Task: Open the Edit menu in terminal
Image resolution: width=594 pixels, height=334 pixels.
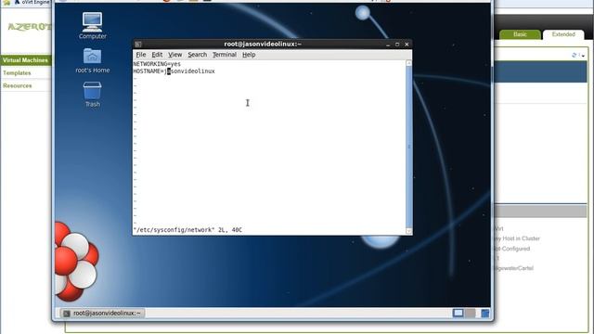Action: click(x=157, y=55)
